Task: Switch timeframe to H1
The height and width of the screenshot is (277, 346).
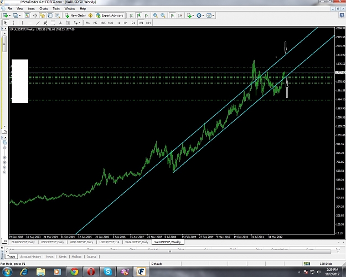Action: pos(118,23)
